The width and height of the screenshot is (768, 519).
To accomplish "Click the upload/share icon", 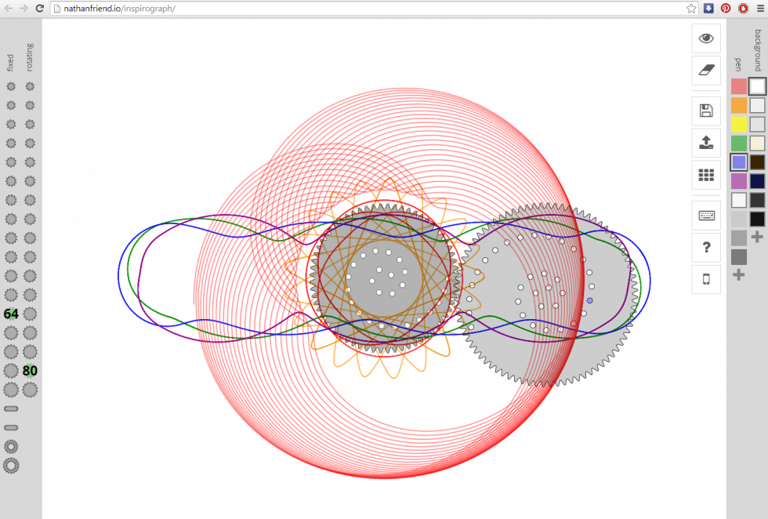I will (706, 143).
